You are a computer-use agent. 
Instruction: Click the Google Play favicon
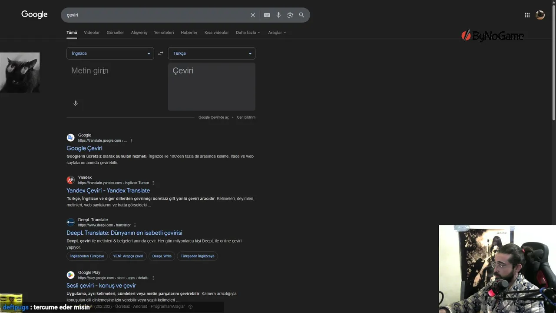(x=70, y=275)
